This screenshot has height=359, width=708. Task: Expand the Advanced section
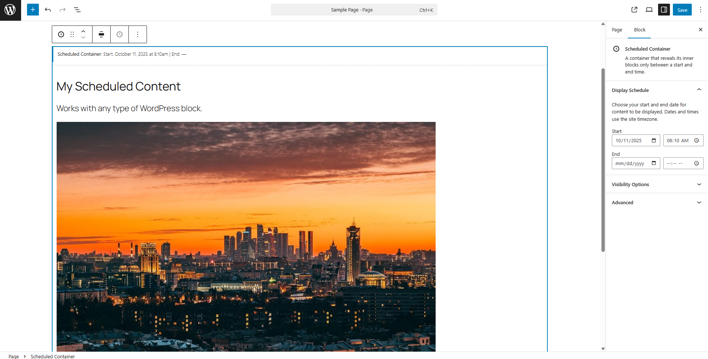657,202
